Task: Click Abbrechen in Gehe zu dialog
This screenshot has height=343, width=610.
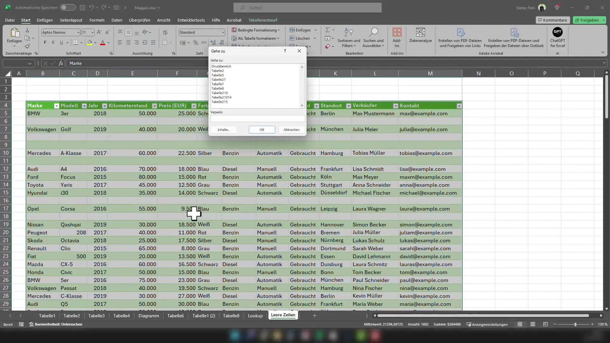Action: pos(291,130)
